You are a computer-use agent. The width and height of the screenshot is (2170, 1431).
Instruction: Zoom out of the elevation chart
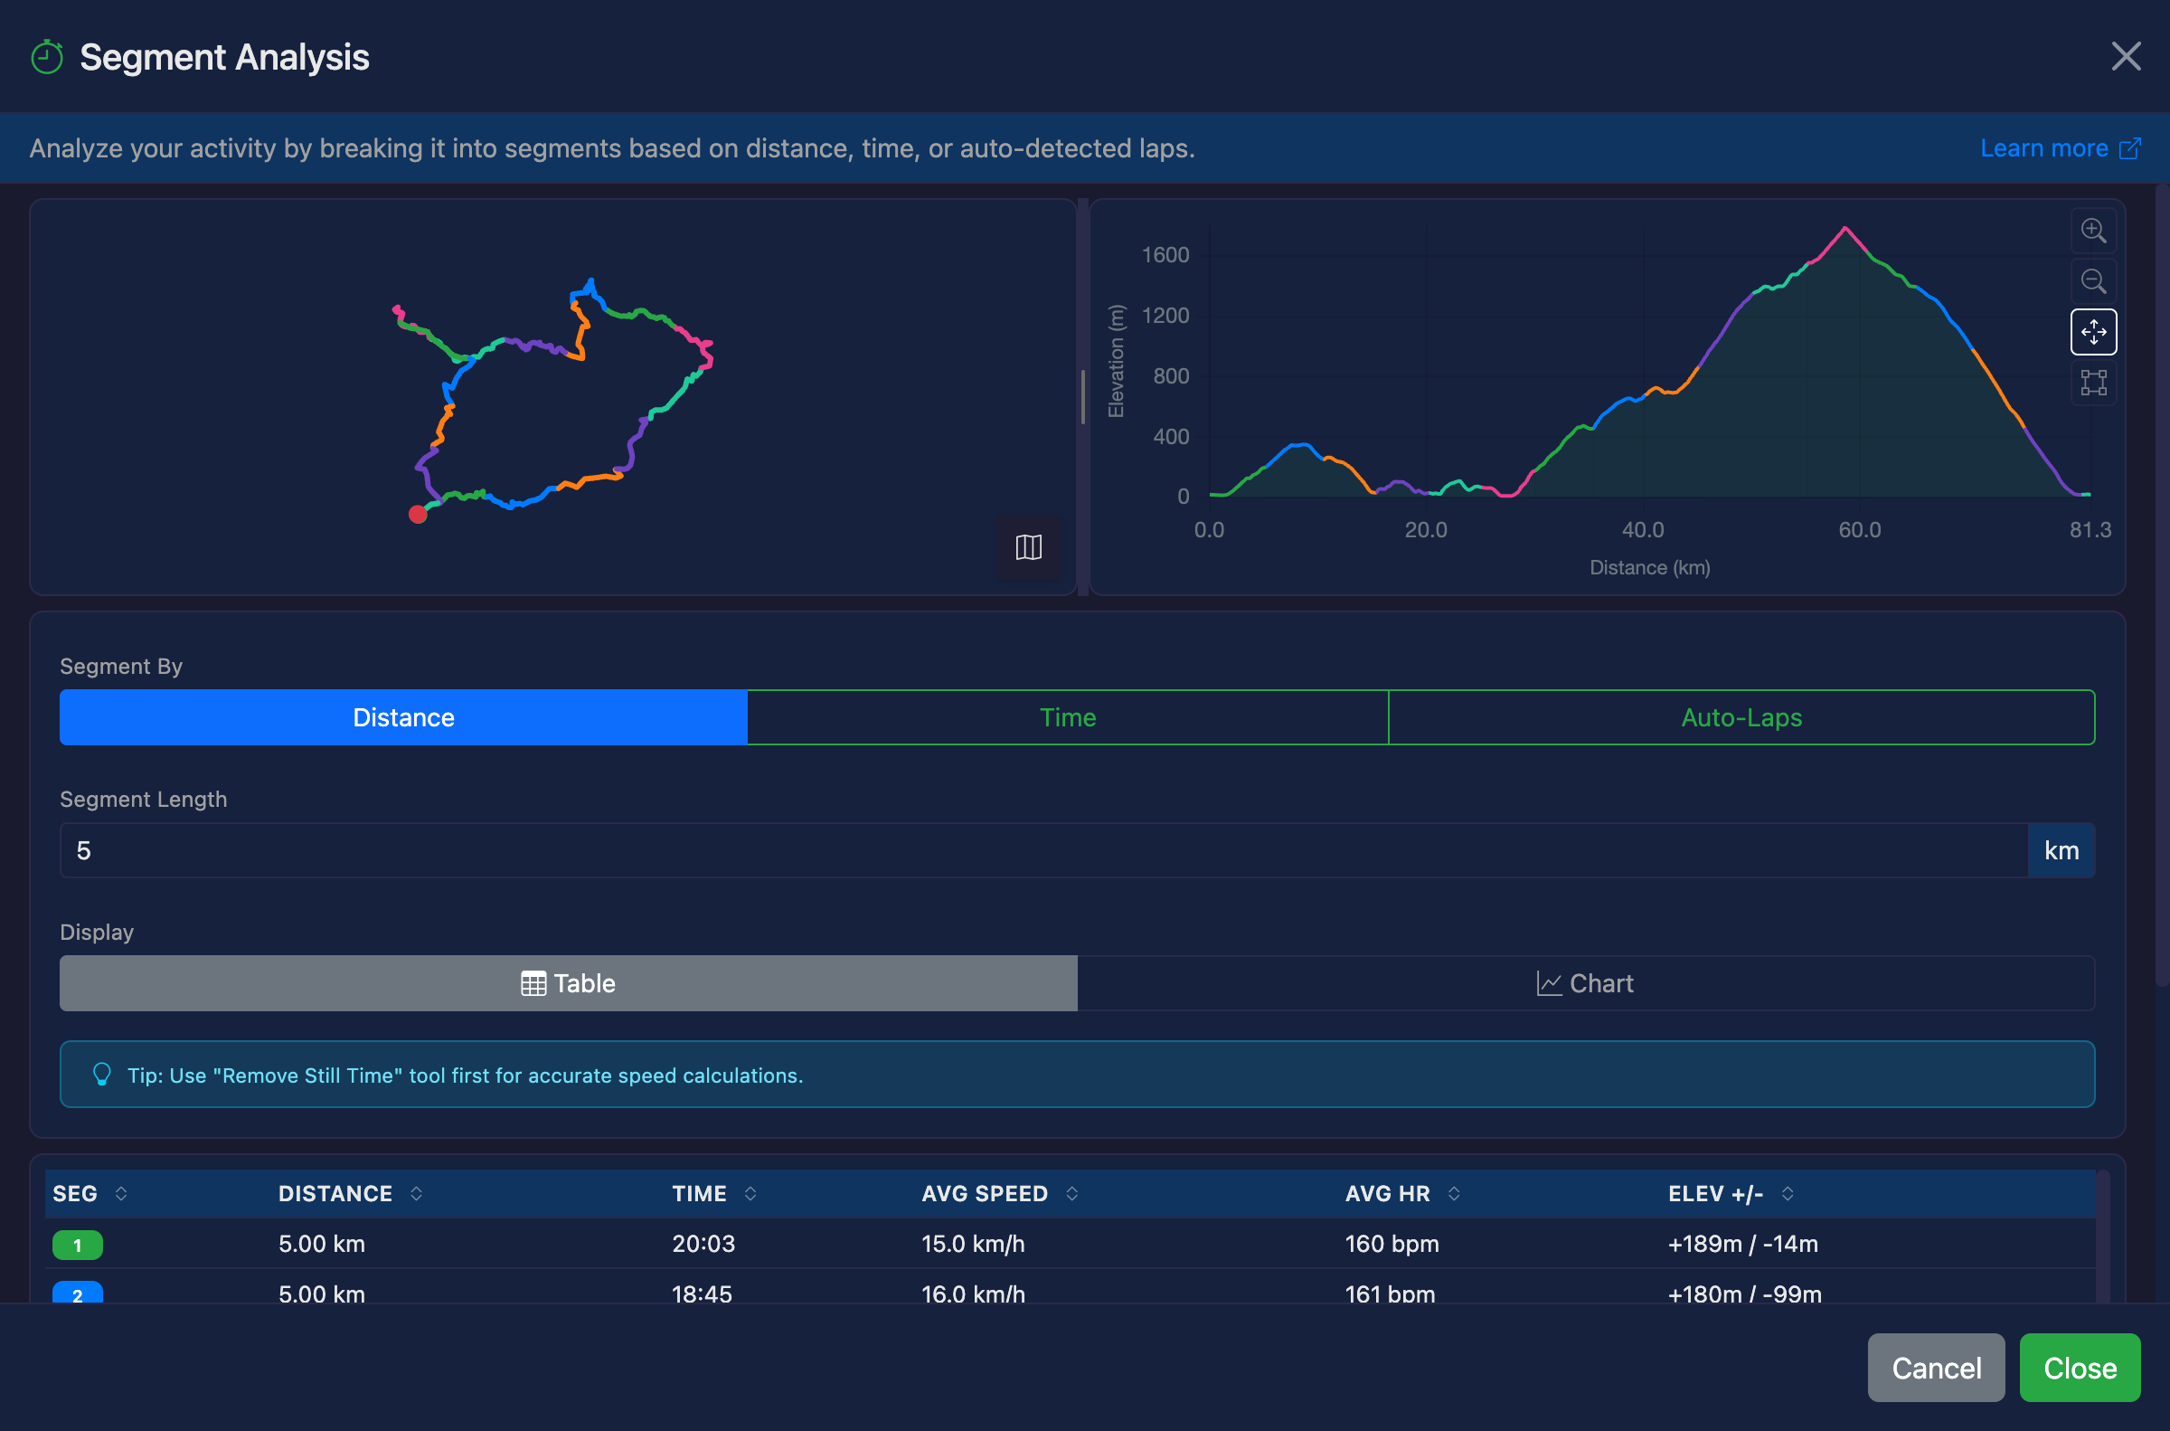tap(2092, 281)
